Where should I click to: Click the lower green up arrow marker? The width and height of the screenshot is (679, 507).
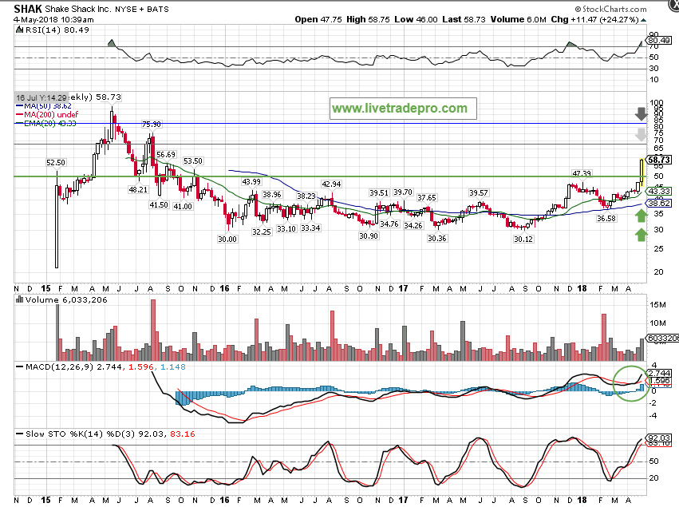point(641,234)
